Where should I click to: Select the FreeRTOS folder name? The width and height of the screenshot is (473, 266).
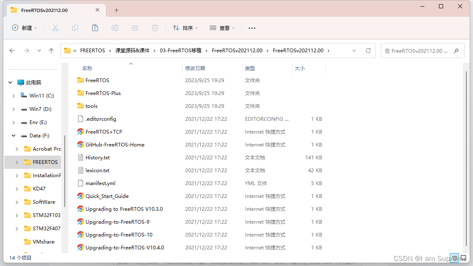pos(97,80)
